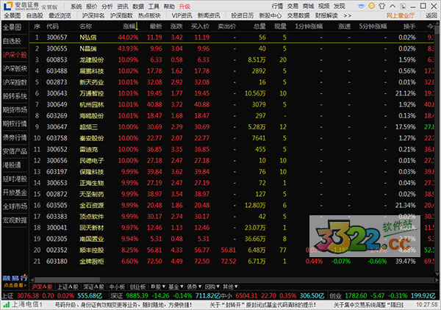Switch to the 中小板 bottom tab
Viewport: 441px width, 310px height.
tap(117, 286)
